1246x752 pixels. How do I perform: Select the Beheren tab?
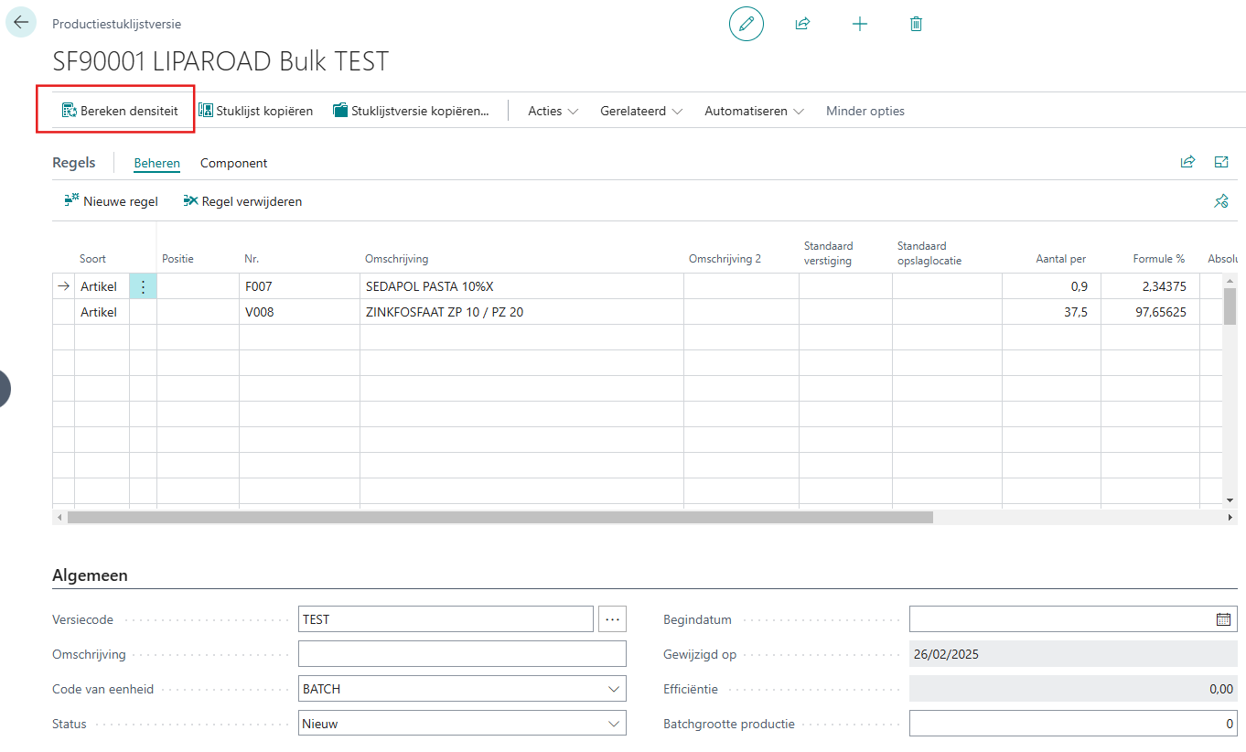pos(156,163)
